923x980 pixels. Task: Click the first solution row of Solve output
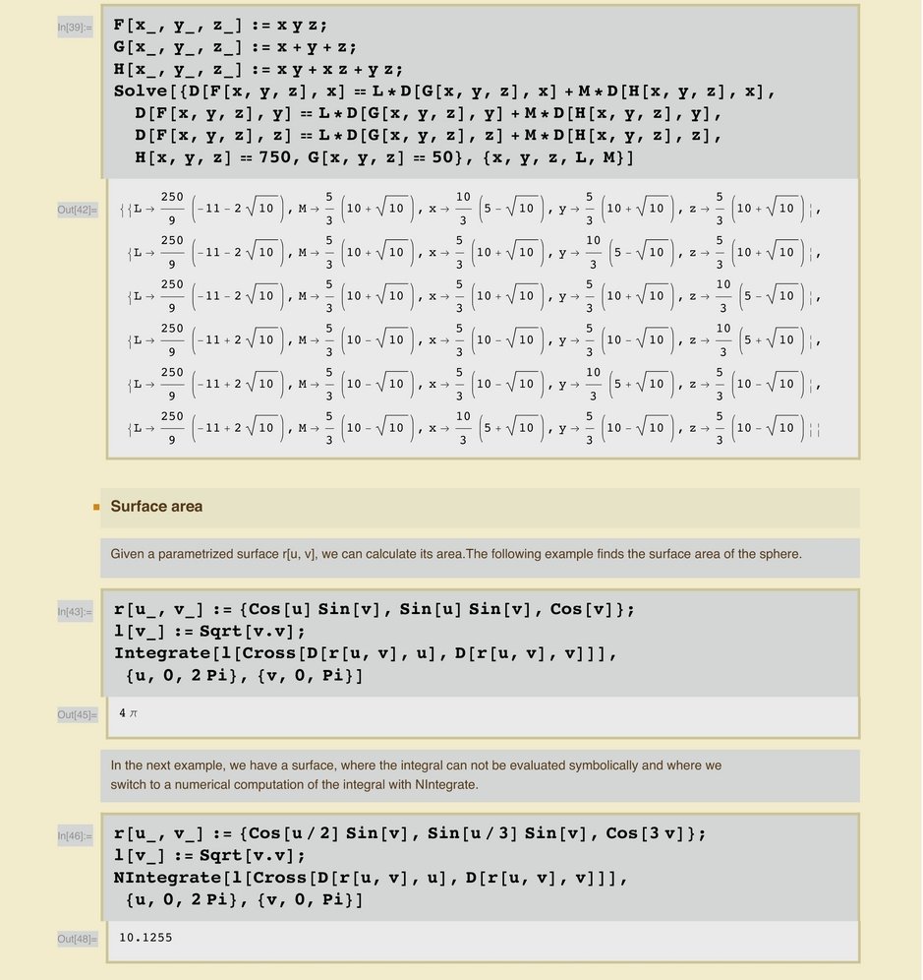(x=472, y=209)
